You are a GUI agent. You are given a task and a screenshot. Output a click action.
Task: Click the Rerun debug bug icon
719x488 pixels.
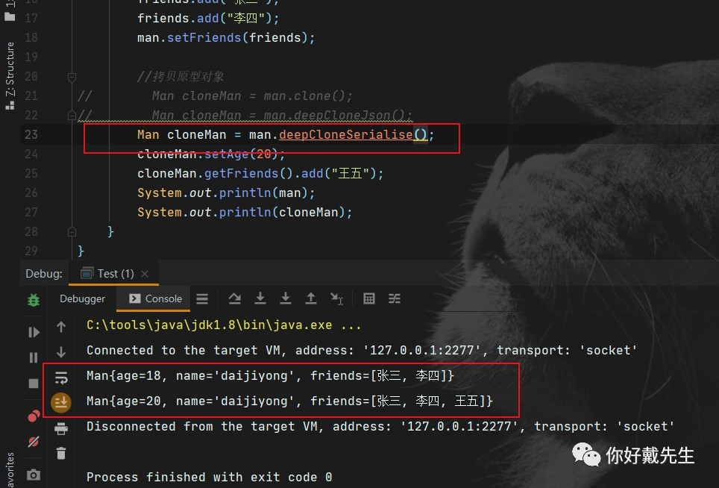[x=34, y=299]
